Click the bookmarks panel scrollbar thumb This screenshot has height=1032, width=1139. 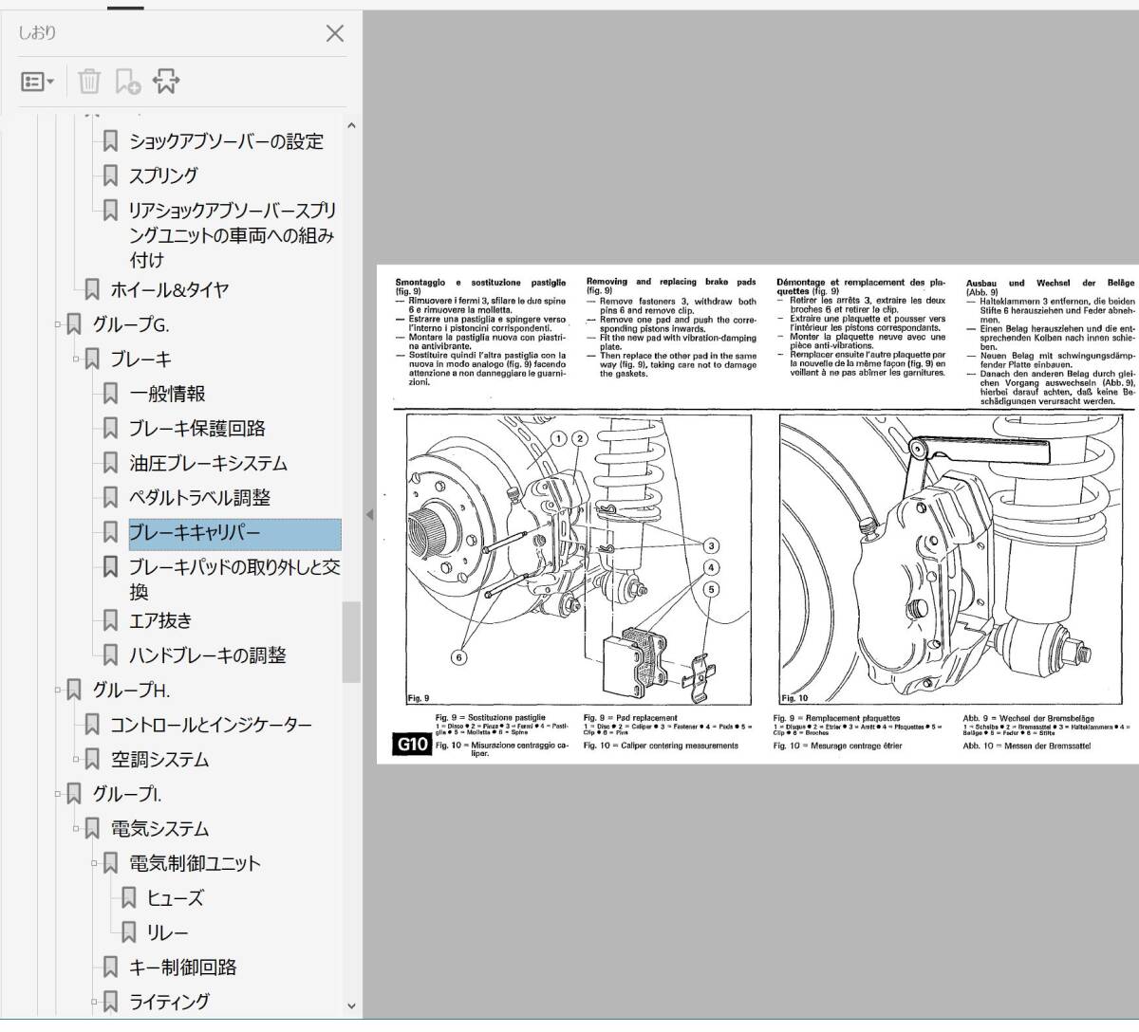click(351, 642)
